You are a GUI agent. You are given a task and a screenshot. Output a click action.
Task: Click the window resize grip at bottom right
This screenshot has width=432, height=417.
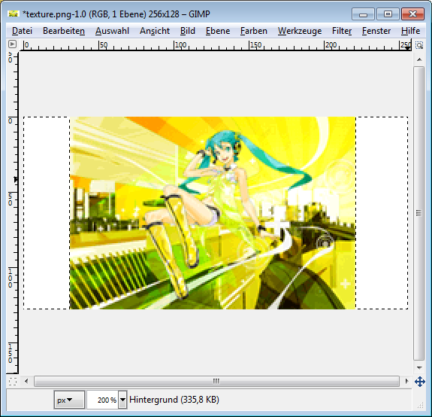pyautogui.click(x=420, y=405)
